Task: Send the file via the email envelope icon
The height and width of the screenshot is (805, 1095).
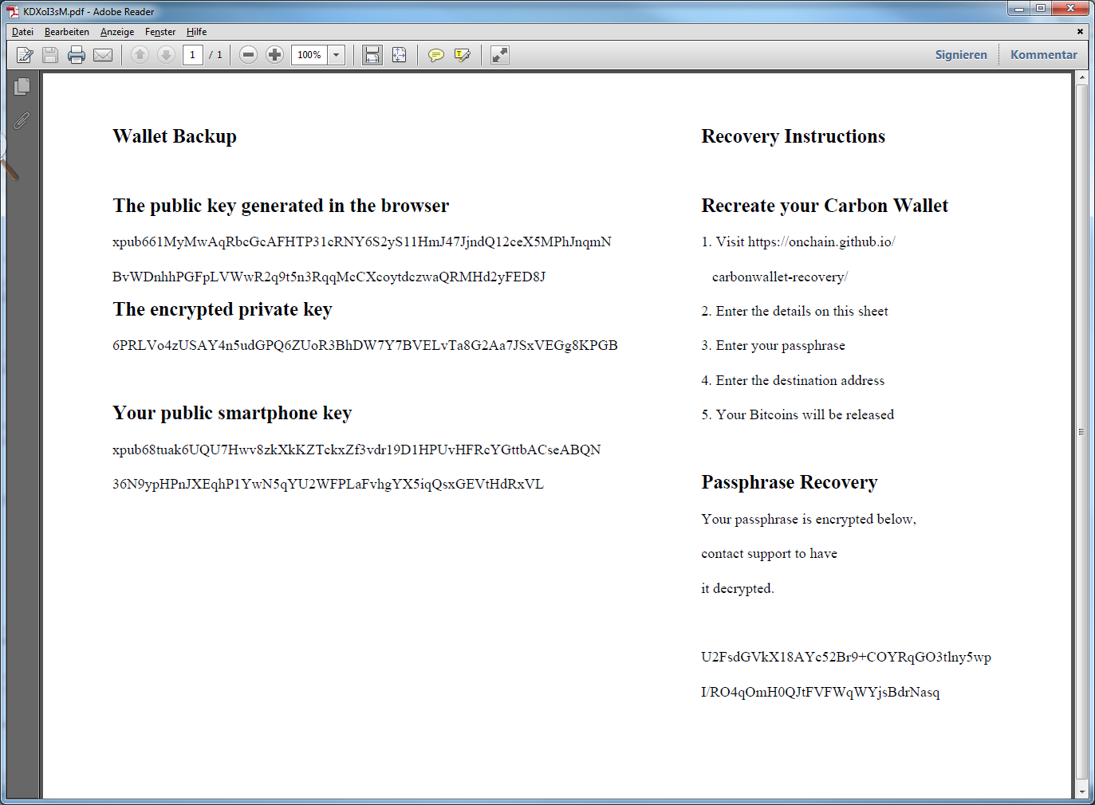Action: tap(103, 55)
